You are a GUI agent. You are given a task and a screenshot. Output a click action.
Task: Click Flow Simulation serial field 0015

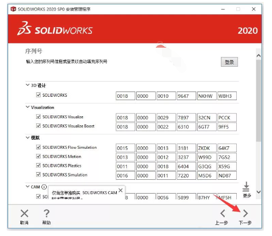(x=125, y=148)
